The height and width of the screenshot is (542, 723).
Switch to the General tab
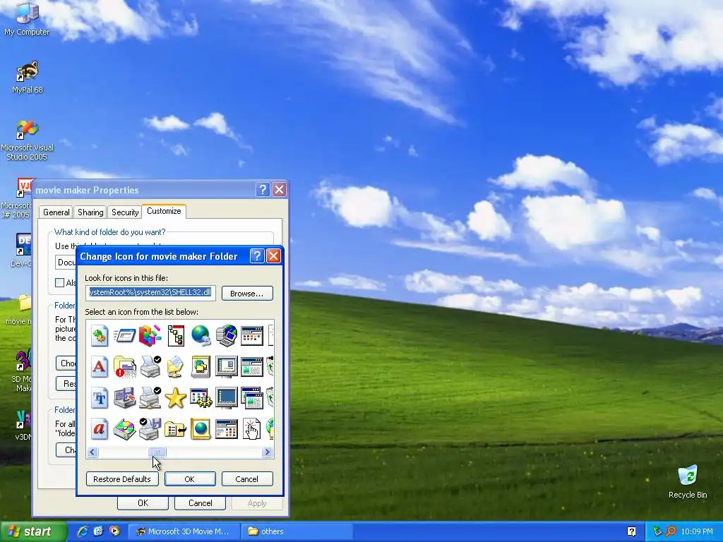point(56,212)
